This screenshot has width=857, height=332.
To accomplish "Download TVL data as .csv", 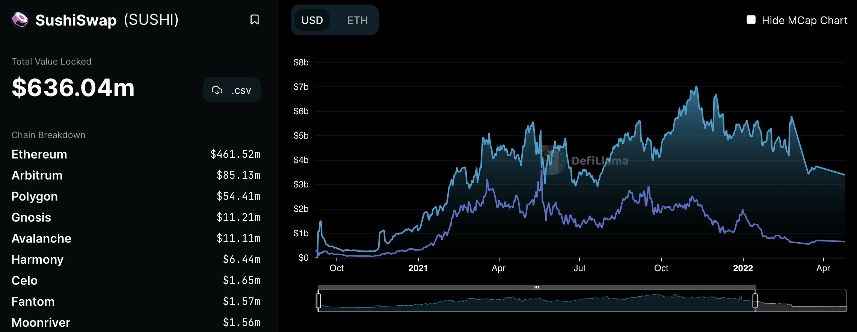I will (232, 90).
